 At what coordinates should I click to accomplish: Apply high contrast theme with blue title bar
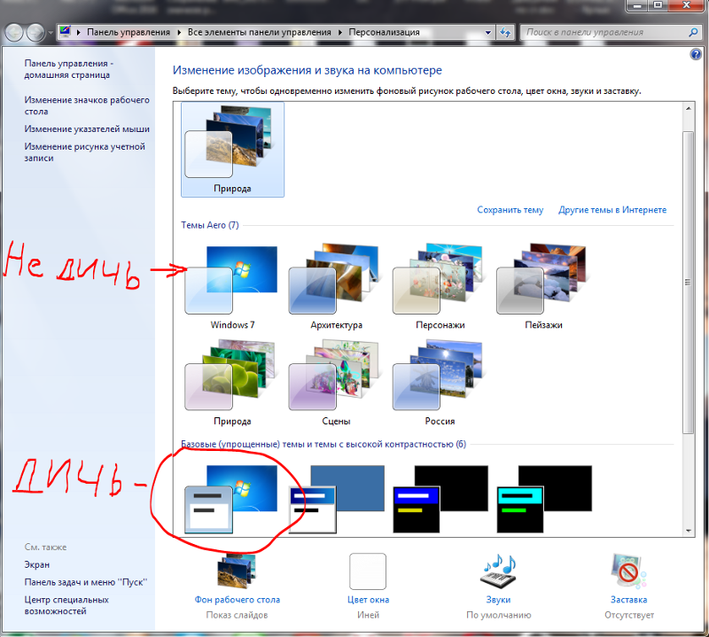click(x=440, y=500)
